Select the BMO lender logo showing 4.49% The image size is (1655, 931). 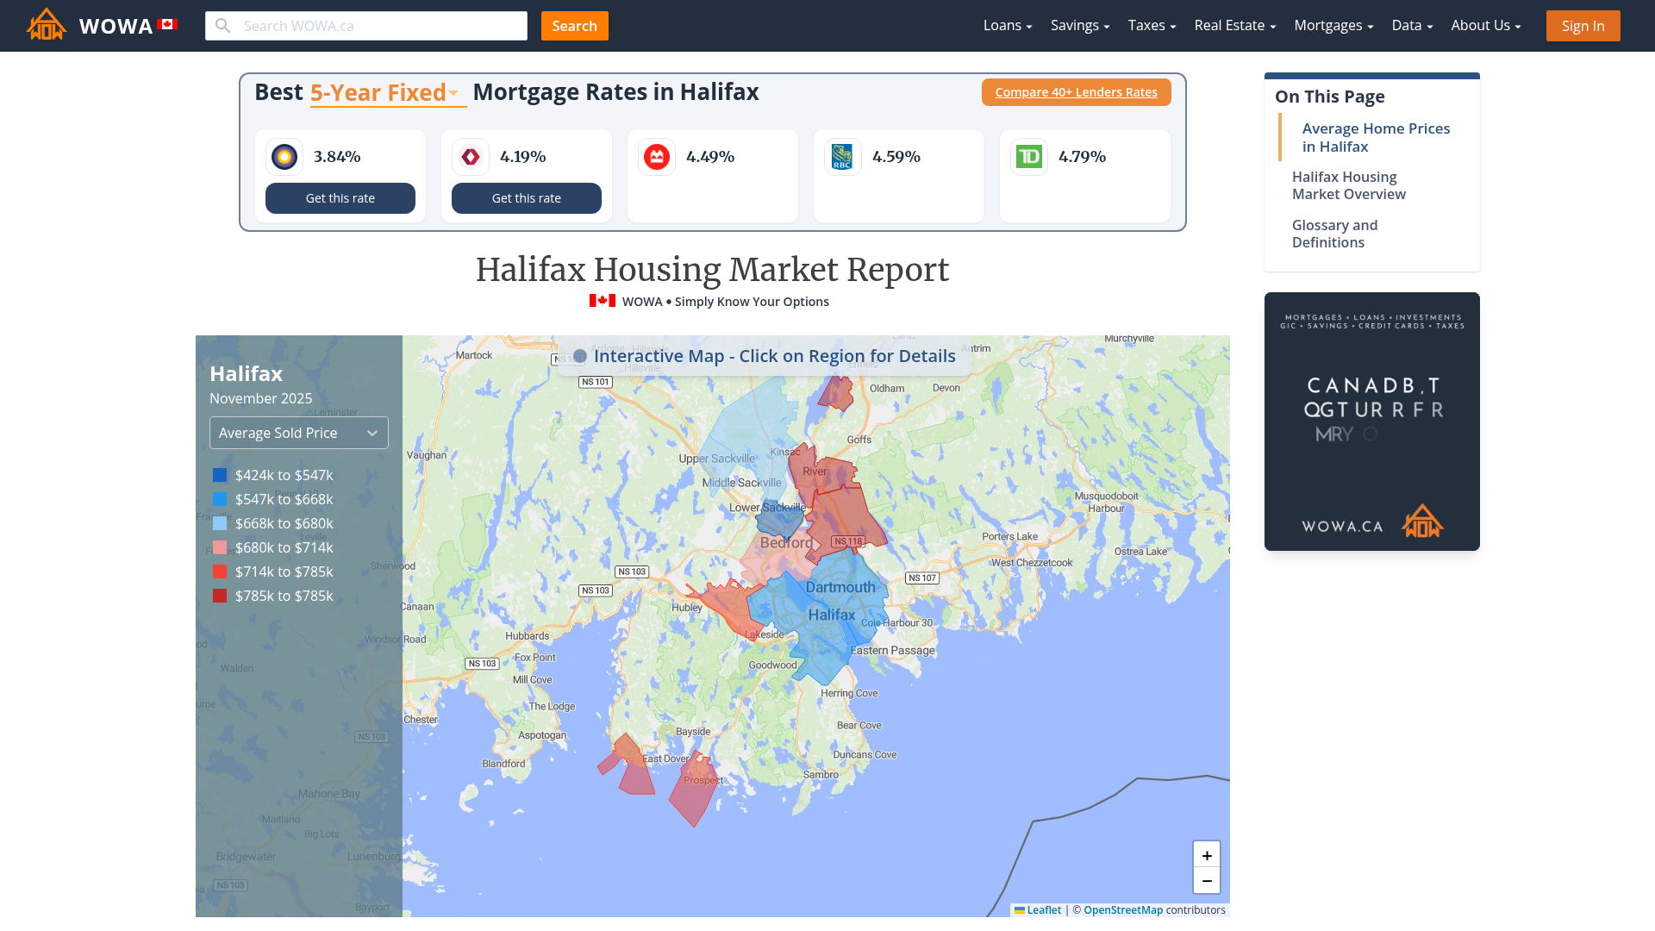pyautogui.click(x=656, y=157)
